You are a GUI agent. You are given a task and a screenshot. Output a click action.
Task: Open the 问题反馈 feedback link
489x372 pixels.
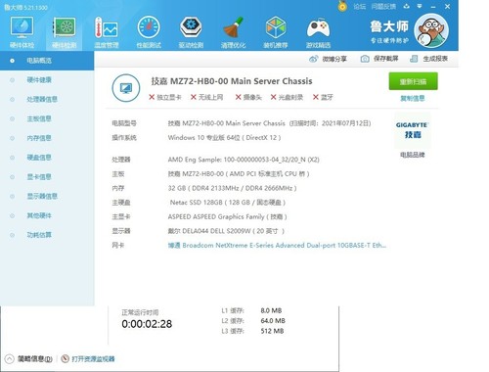[383, 7]
